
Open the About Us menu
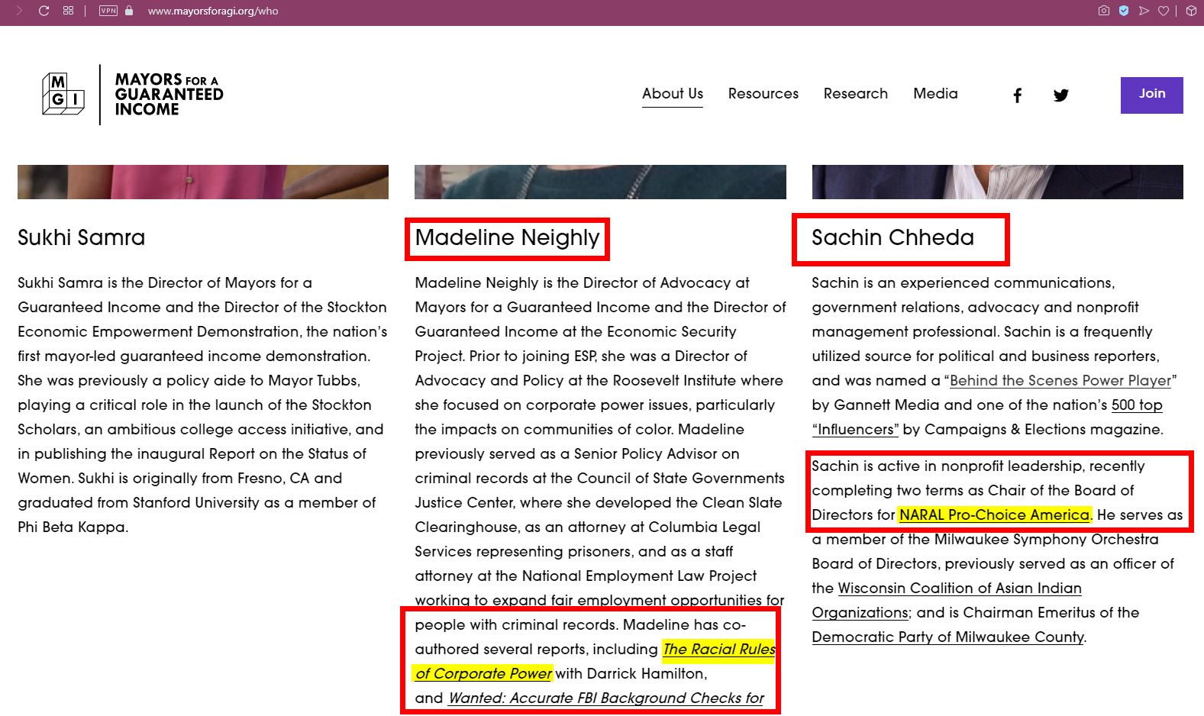[x=673, y=94]
